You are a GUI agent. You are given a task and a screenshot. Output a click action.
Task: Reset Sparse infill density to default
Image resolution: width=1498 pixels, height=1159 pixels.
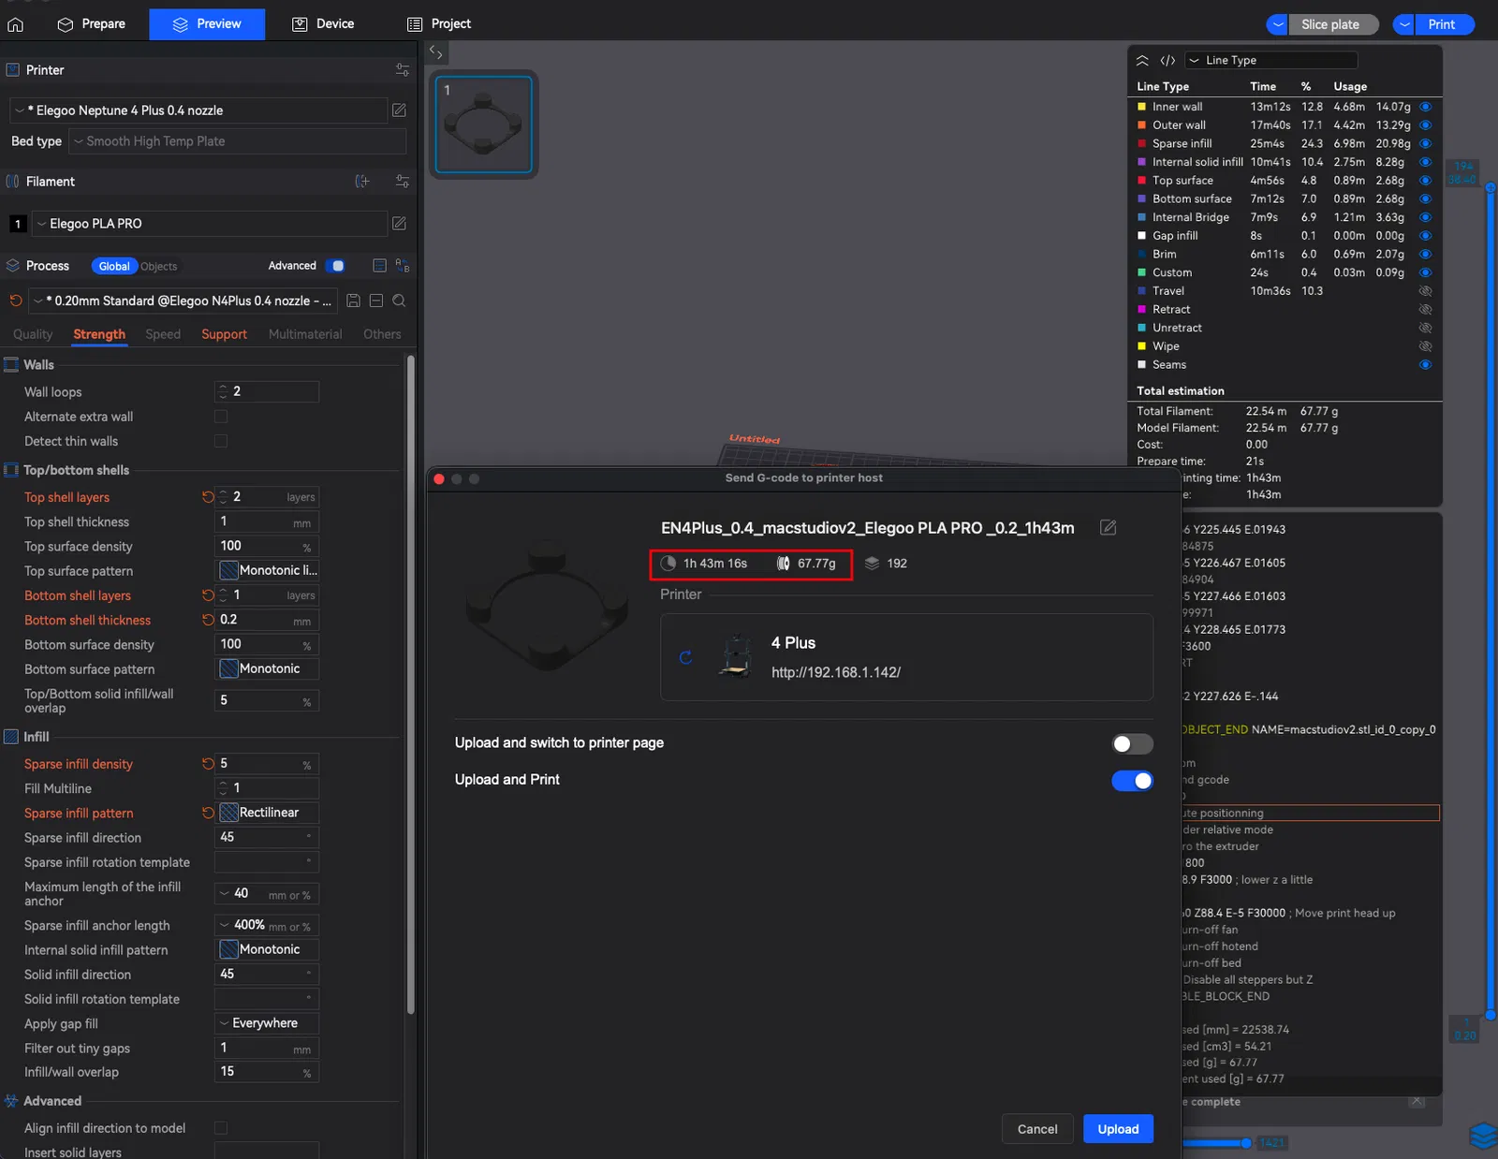[x=208, y=764]
